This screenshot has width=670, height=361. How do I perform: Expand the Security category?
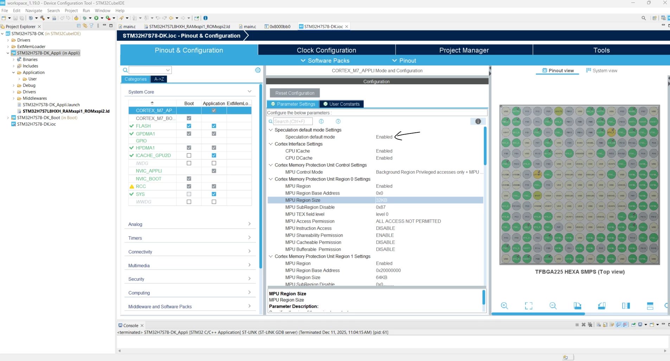[x=249, y=279]
